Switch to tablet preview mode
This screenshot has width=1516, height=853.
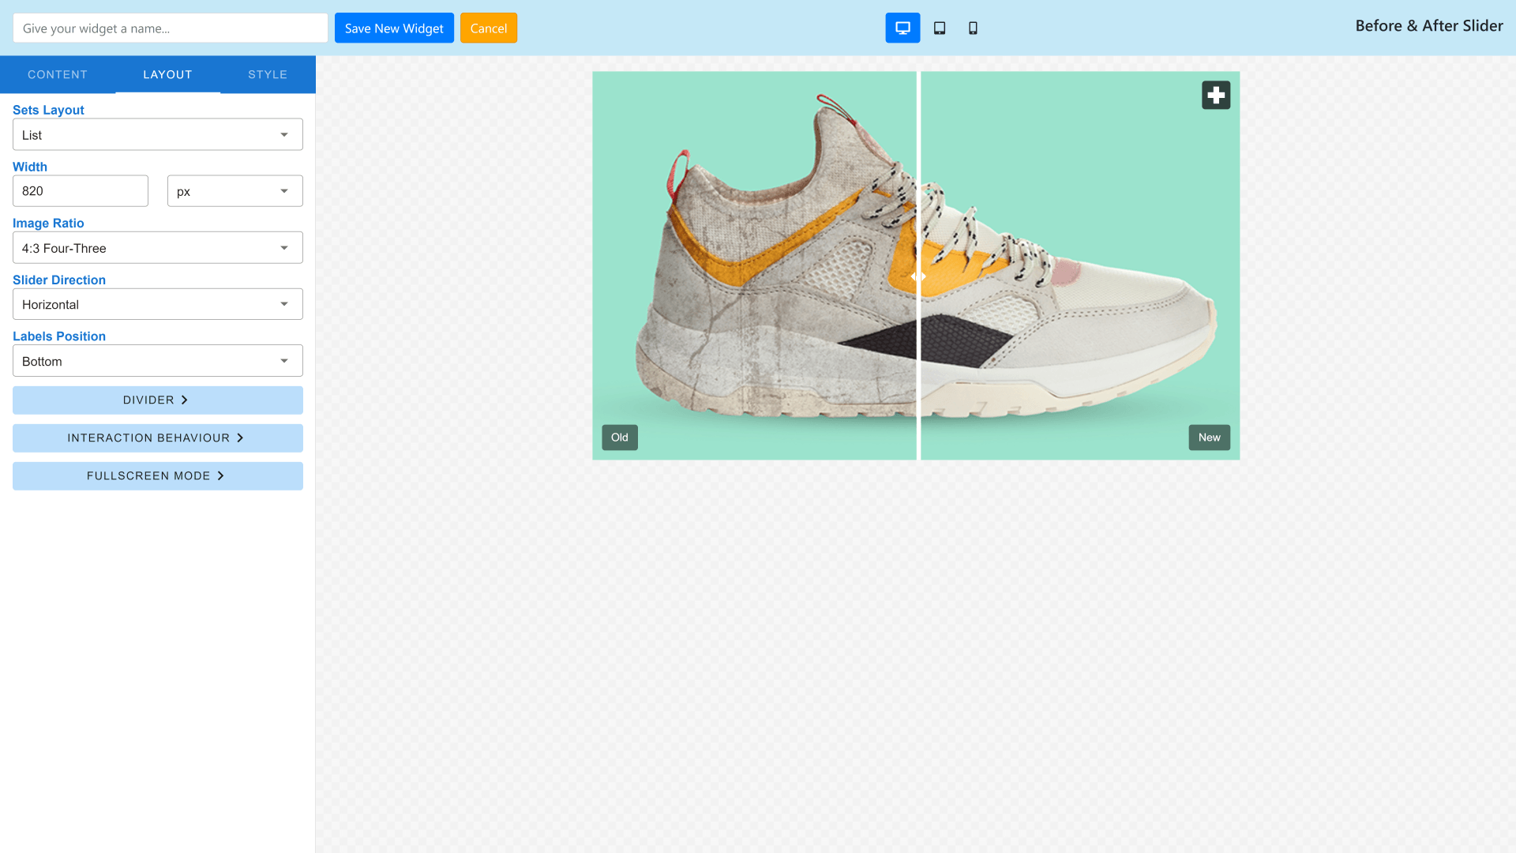point(940,28)
